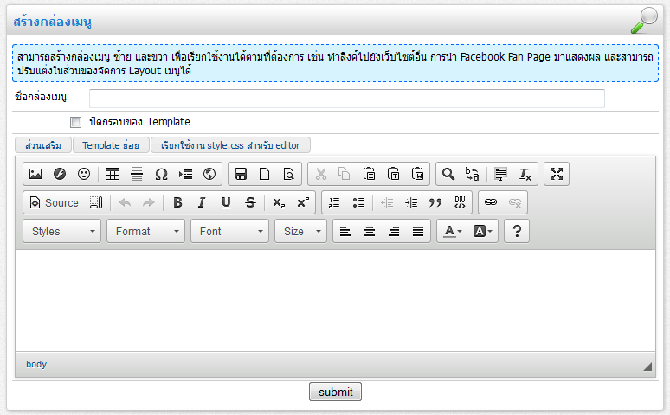This screenshot has width=670, height=415.
Task: Click the Insert Image icon
Action: pyautogui.click(x=35, y=174)
